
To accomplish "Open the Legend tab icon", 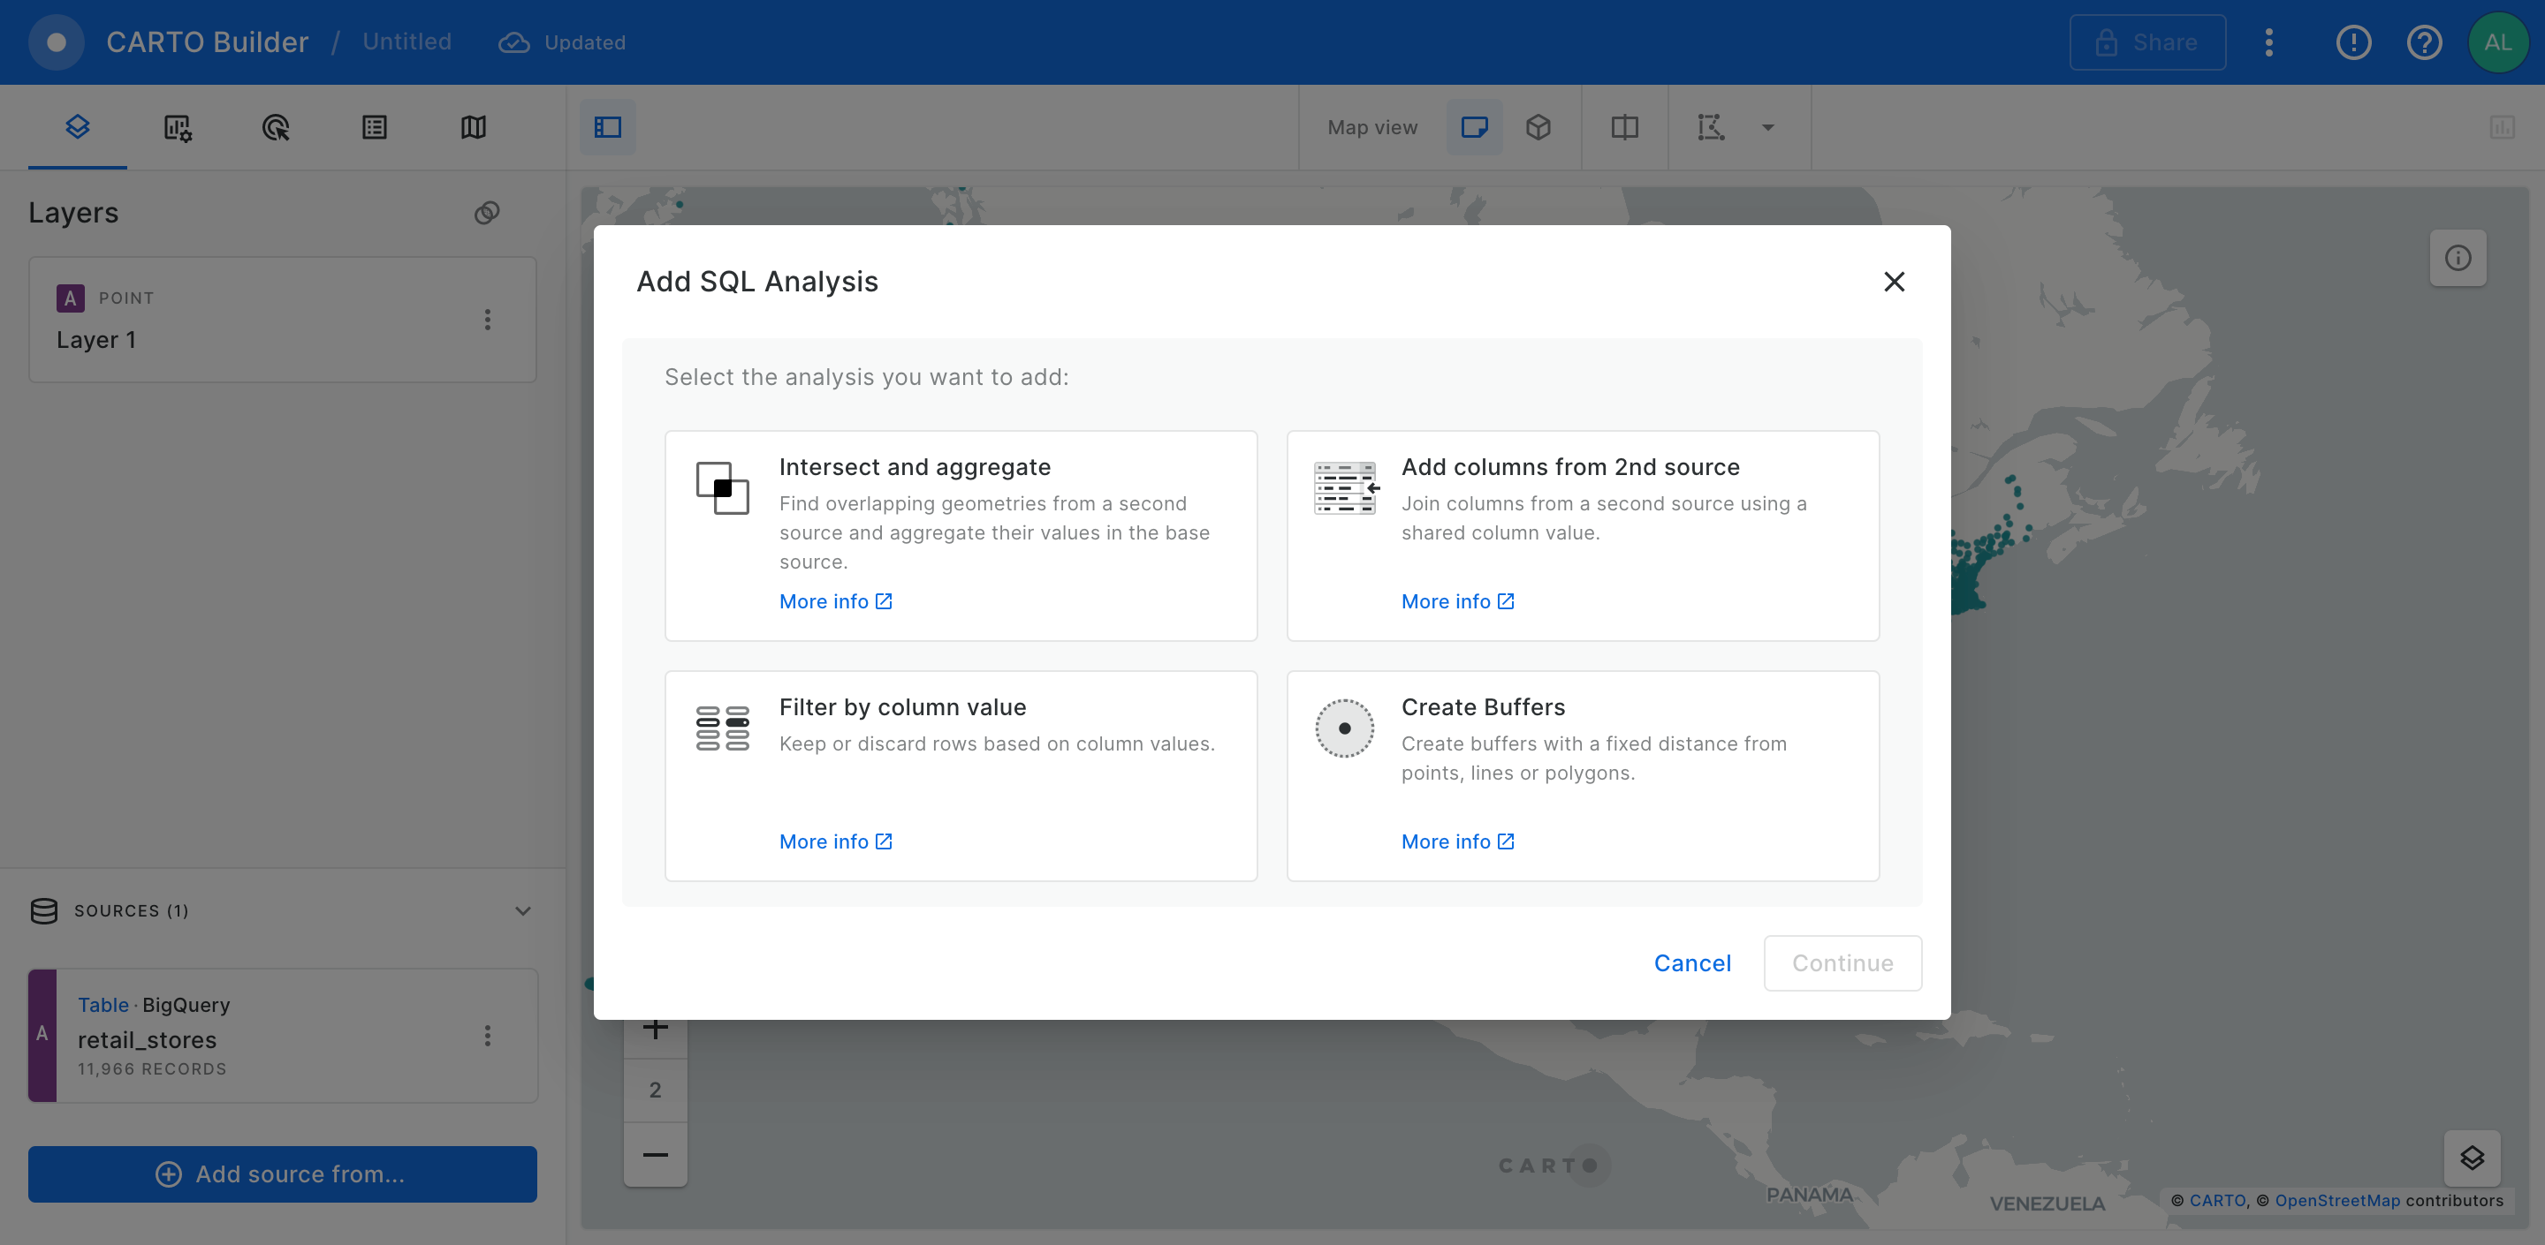I will coord(375,127).
